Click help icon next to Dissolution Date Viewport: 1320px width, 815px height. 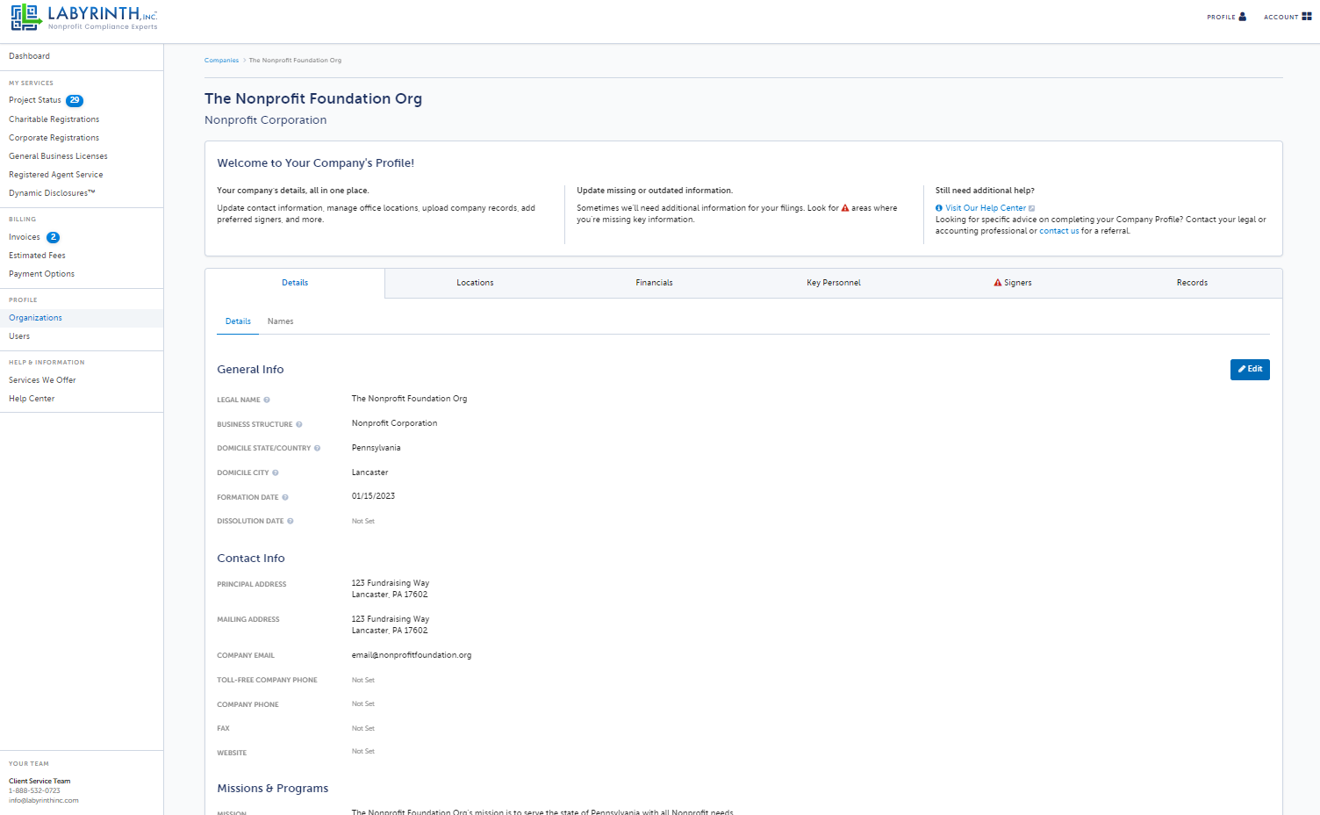[x=290, y=521]
